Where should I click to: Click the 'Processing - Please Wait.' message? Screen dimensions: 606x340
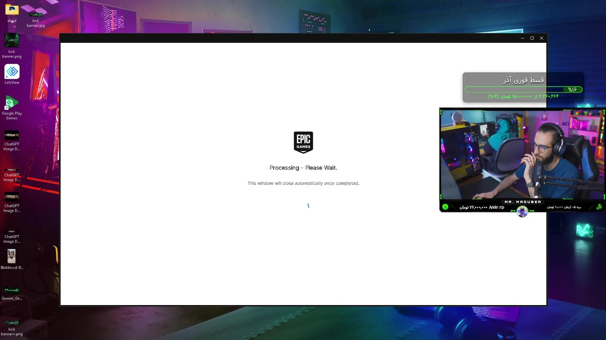pyautogui.click(x=303, y=168)
